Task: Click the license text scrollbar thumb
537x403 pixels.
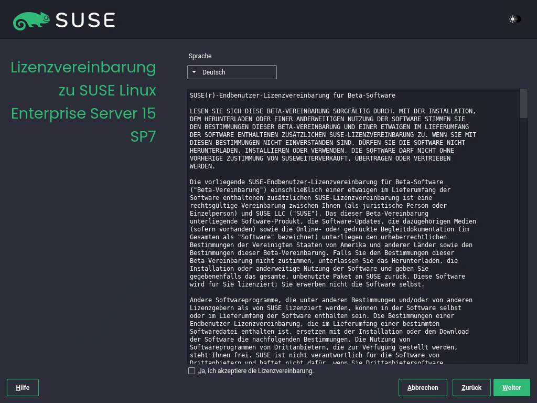Action: 523,103
